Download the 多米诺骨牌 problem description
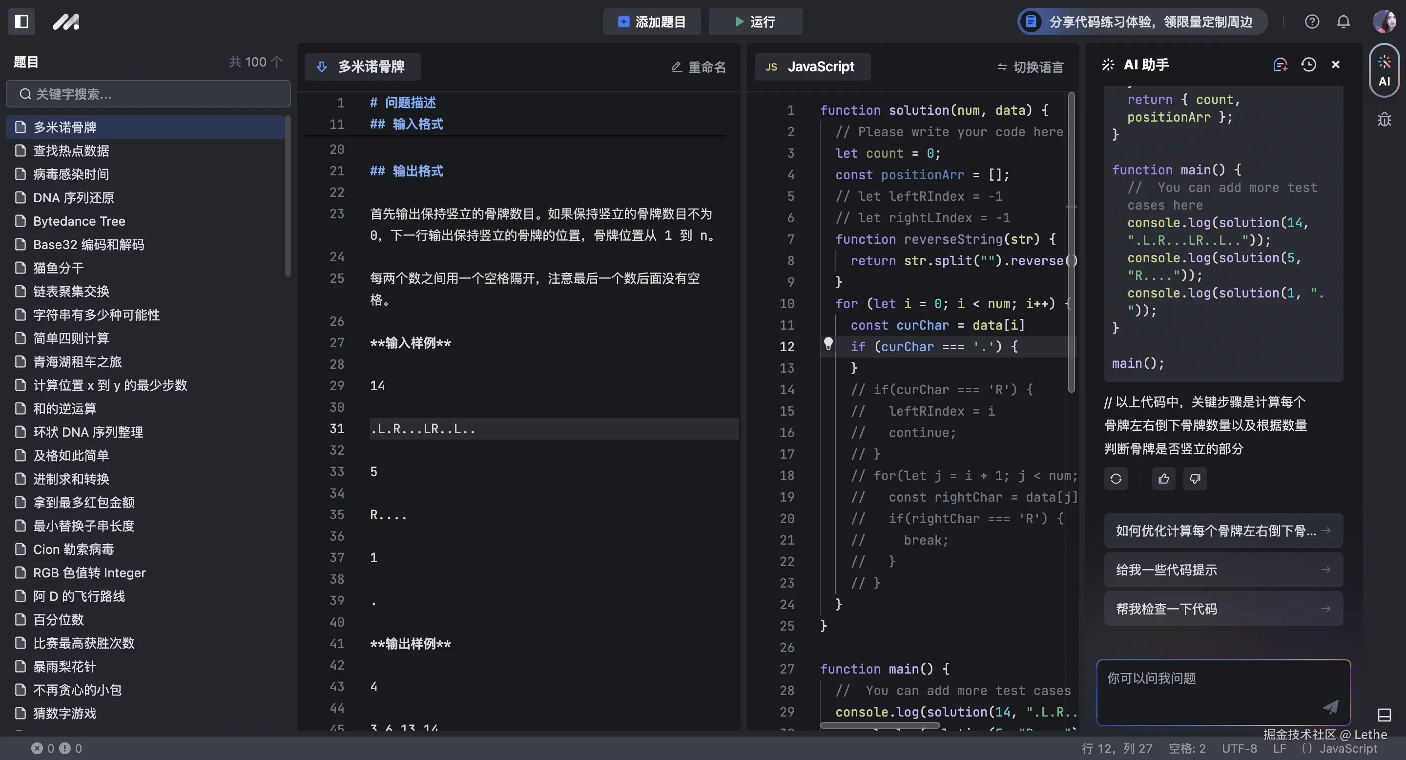This screenshot has width=1406, height=760. [x=322, y=66]
